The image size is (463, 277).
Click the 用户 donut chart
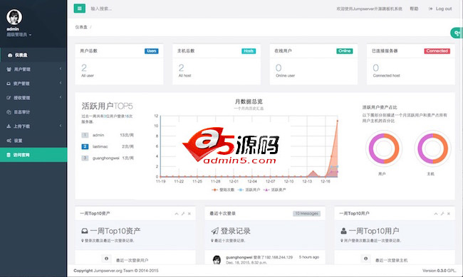pos(383,148)
